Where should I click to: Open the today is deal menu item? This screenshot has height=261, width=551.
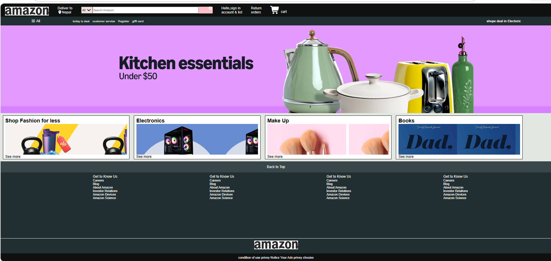click(x=81, y=21)
